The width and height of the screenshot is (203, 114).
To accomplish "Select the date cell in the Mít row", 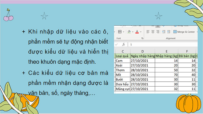I will (x=142, y=75).
